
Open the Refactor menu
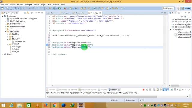[20, 5]
